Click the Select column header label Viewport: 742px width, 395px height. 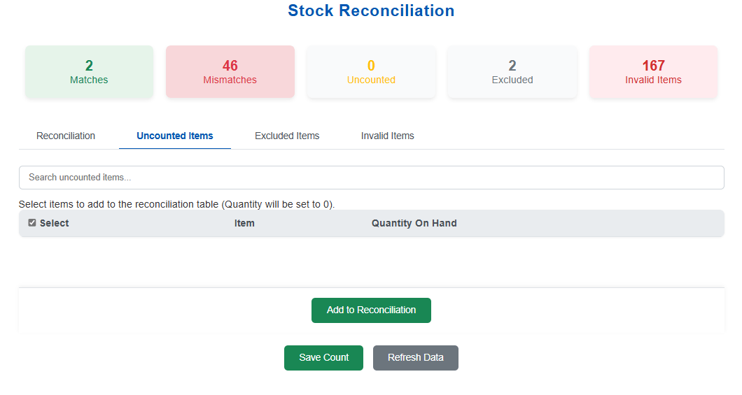point(55,224)
